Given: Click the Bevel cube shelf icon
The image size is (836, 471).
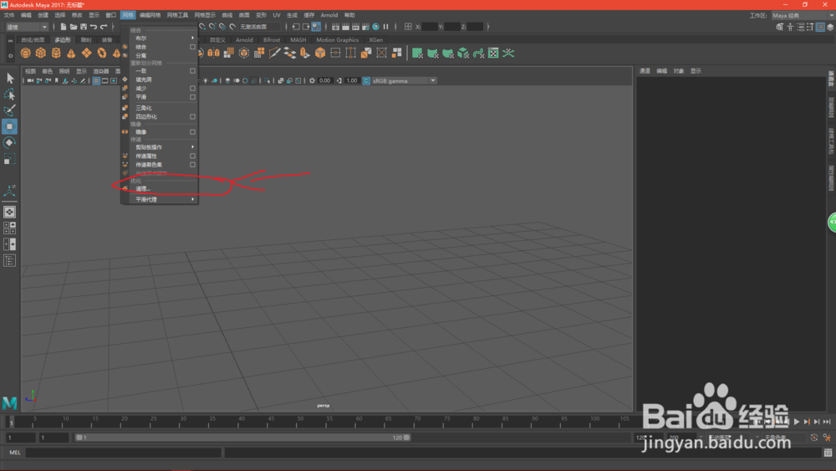Looking at the screenshot, I should point(320,53).
